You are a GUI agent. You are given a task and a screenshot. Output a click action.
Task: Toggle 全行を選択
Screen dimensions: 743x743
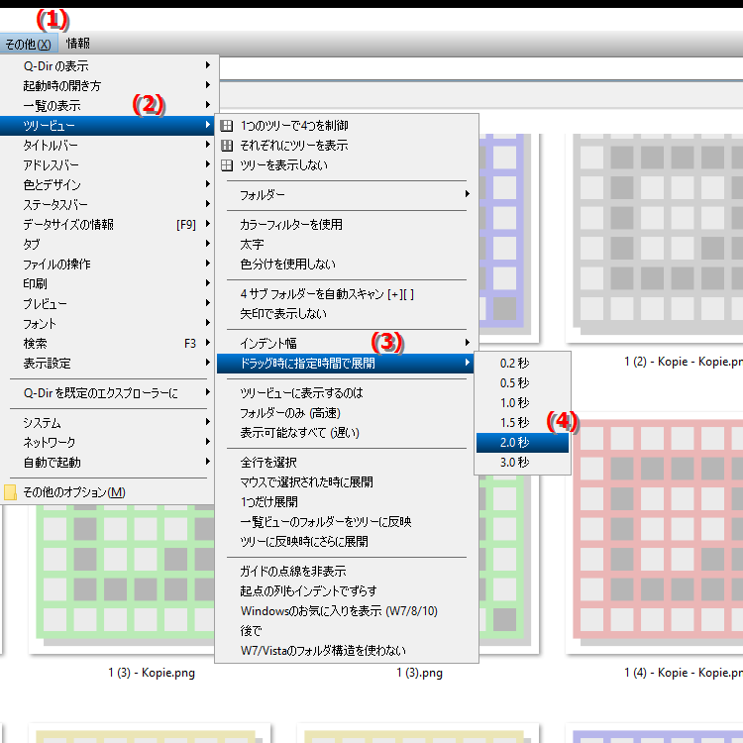tap(347, 463)
